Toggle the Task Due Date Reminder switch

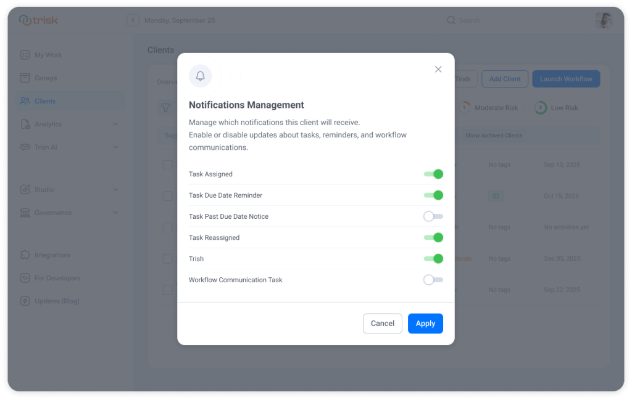433,195
